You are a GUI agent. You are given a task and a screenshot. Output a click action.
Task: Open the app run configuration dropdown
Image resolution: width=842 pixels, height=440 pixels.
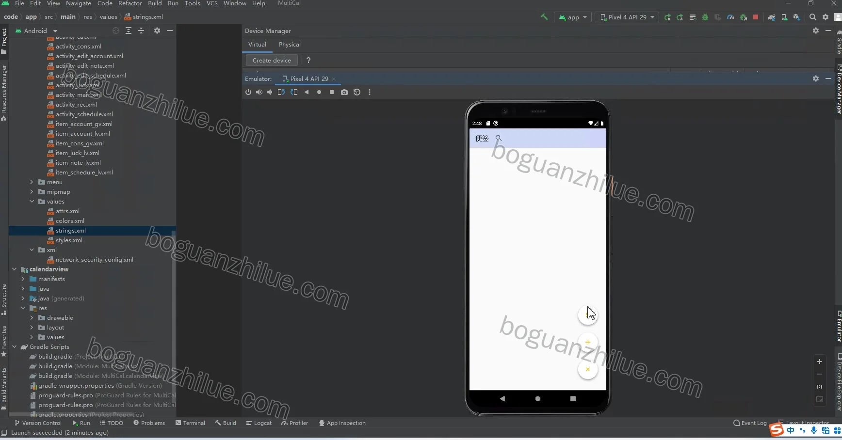[x=573, y=17]
